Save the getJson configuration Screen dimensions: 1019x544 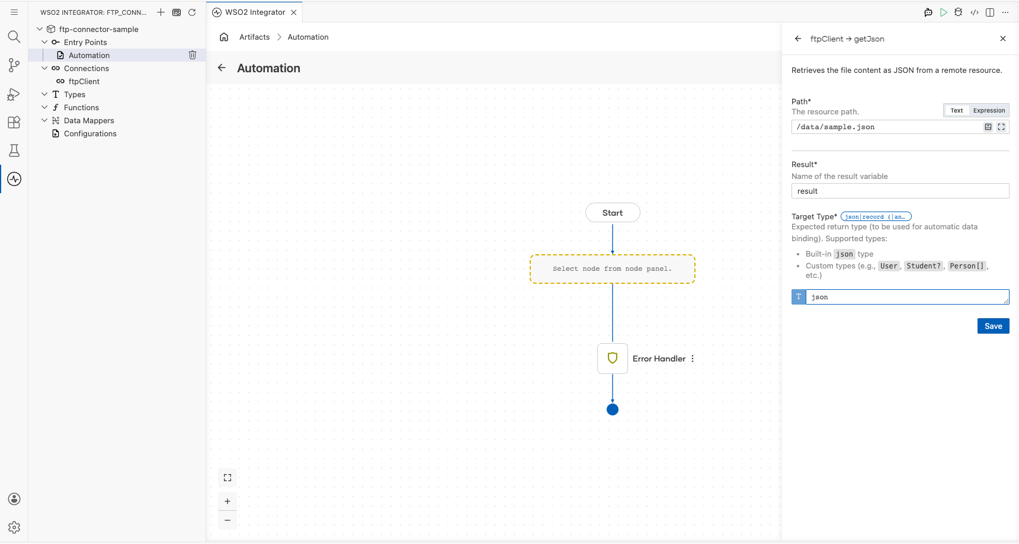point(994,326)
